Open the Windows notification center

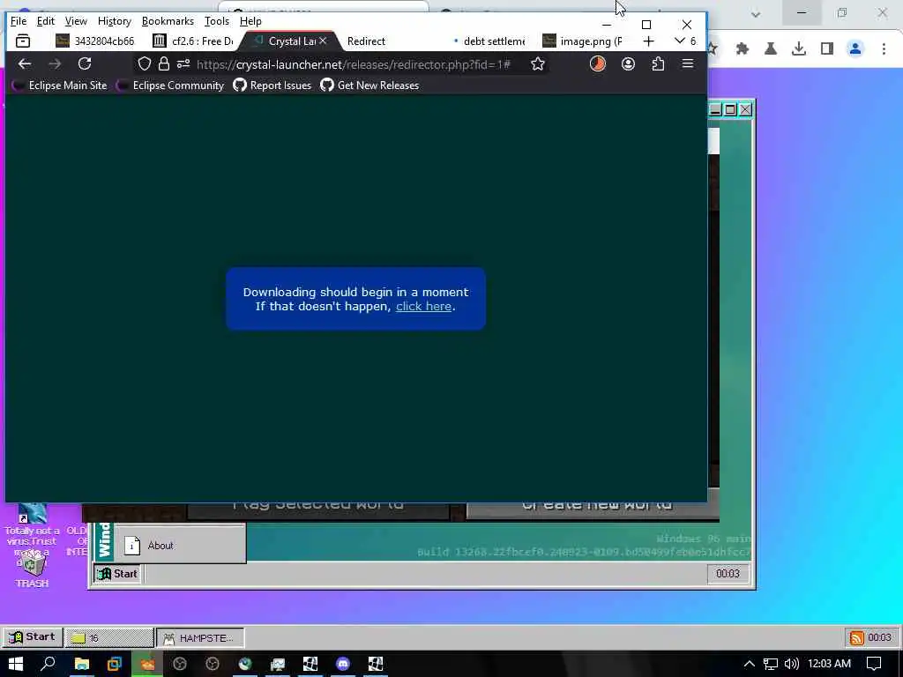coord(874,664)
